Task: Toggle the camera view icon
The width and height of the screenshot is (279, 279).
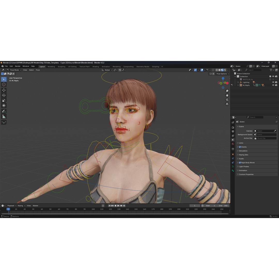Action: tap(227, 100)
